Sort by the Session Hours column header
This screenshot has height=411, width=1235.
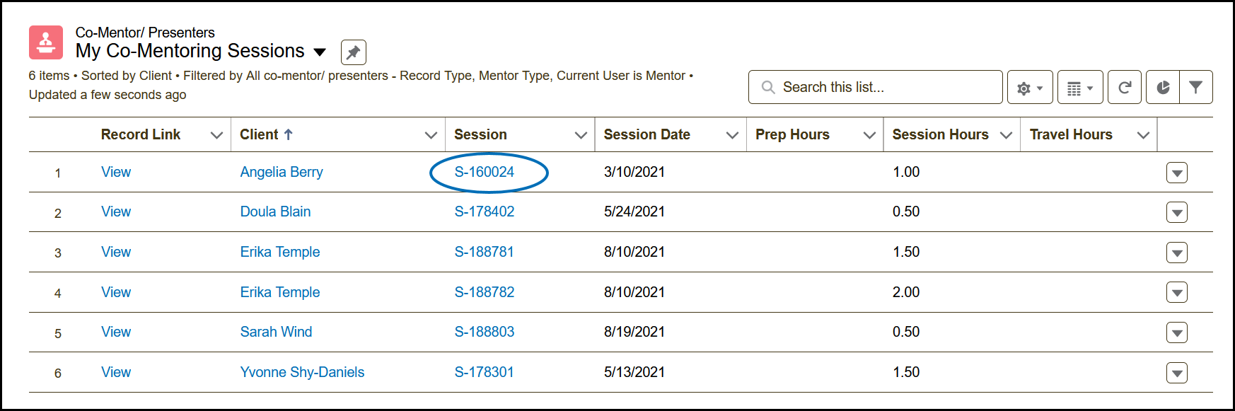pyautogui.click(x=940, y=134)
